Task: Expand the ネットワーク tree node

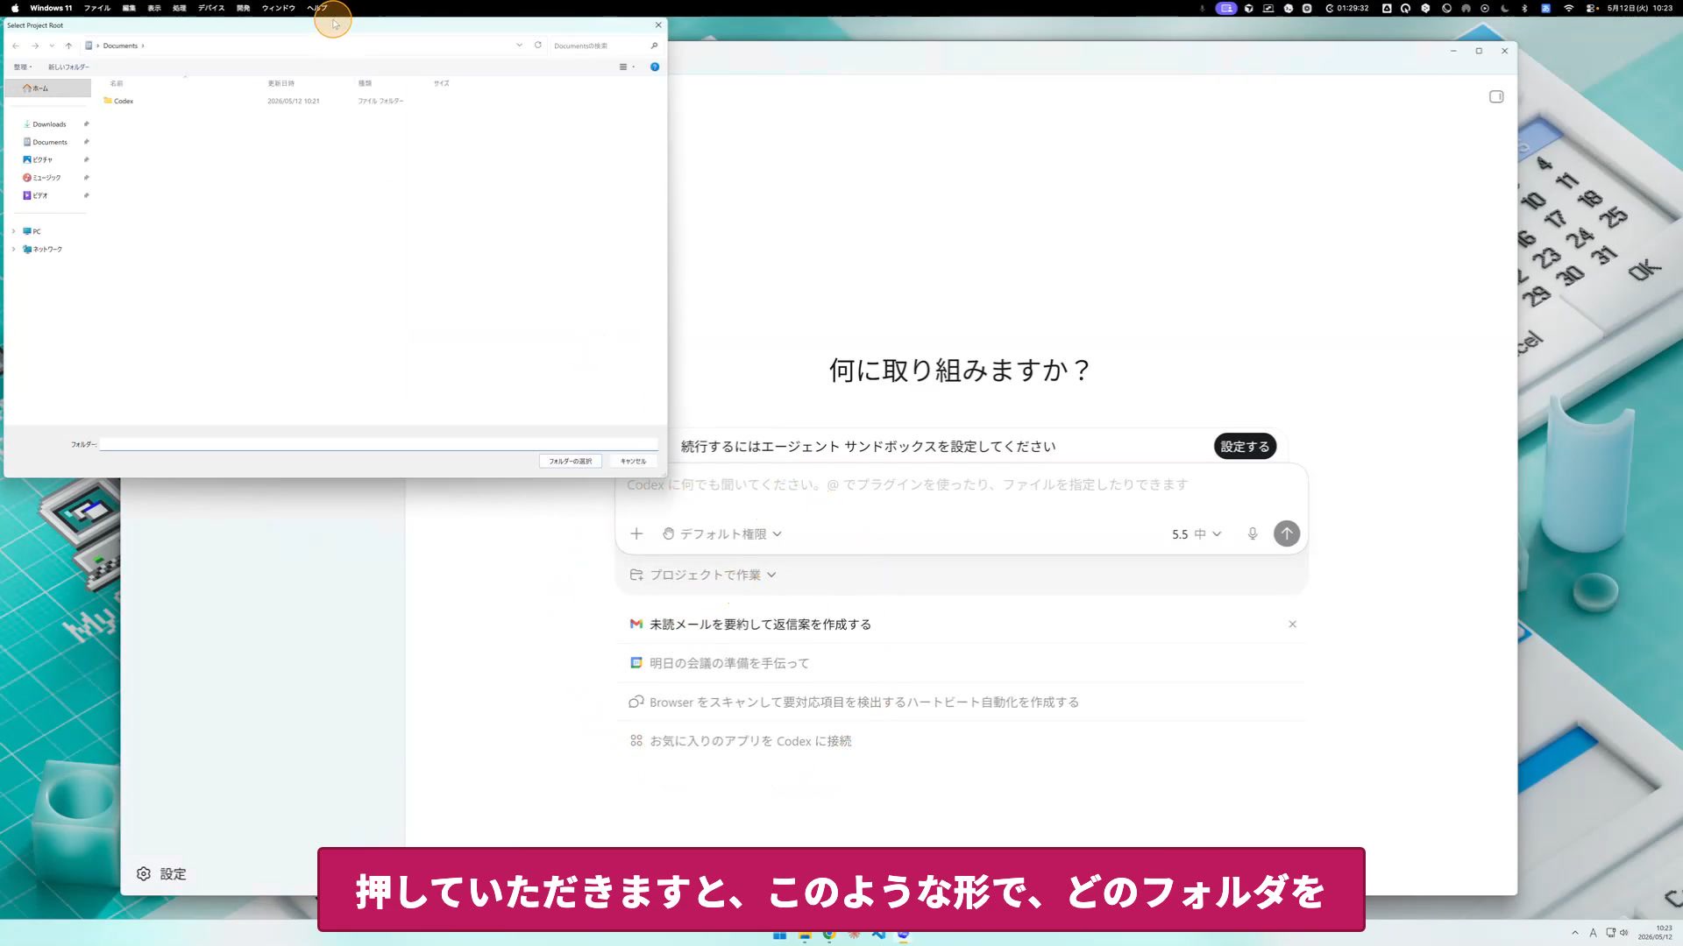Action: click(14, 250)
